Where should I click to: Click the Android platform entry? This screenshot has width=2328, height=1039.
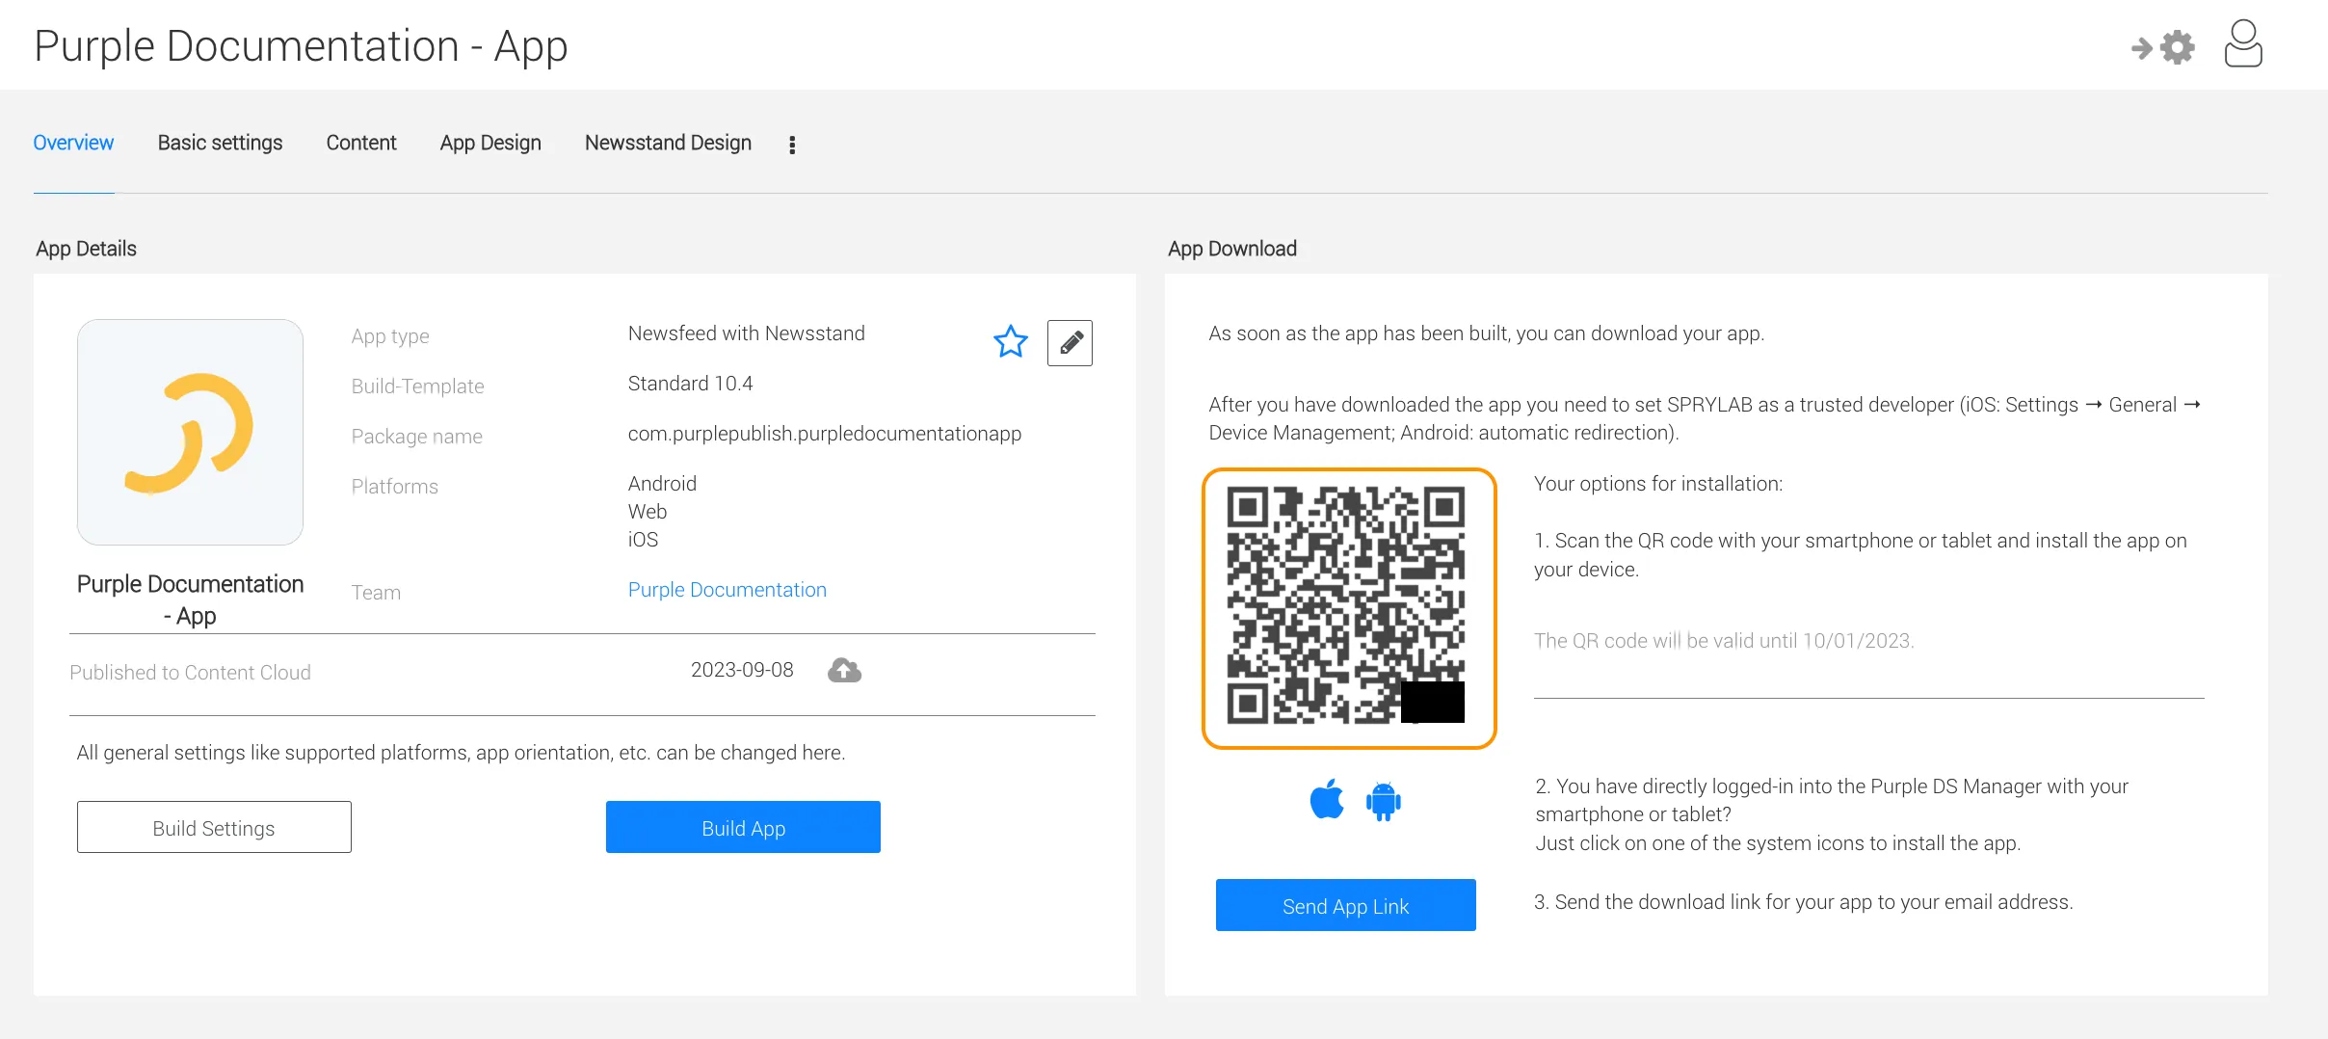tap(662, 484)
